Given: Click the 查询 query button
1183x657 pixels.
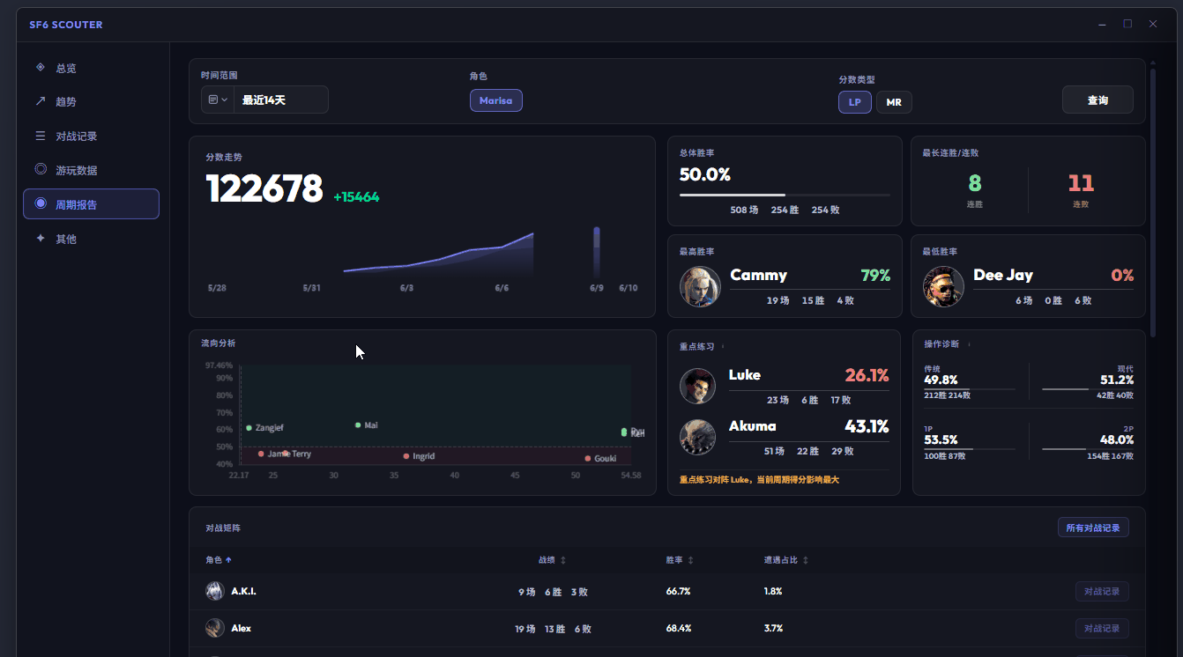Looking at the screenshot, I should [1097, 100].
